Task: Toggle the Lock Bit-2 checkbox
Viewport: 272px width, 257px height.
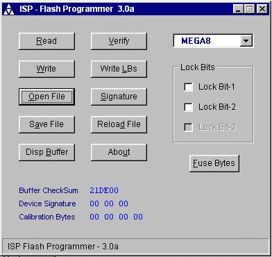Action: [188, 107]
